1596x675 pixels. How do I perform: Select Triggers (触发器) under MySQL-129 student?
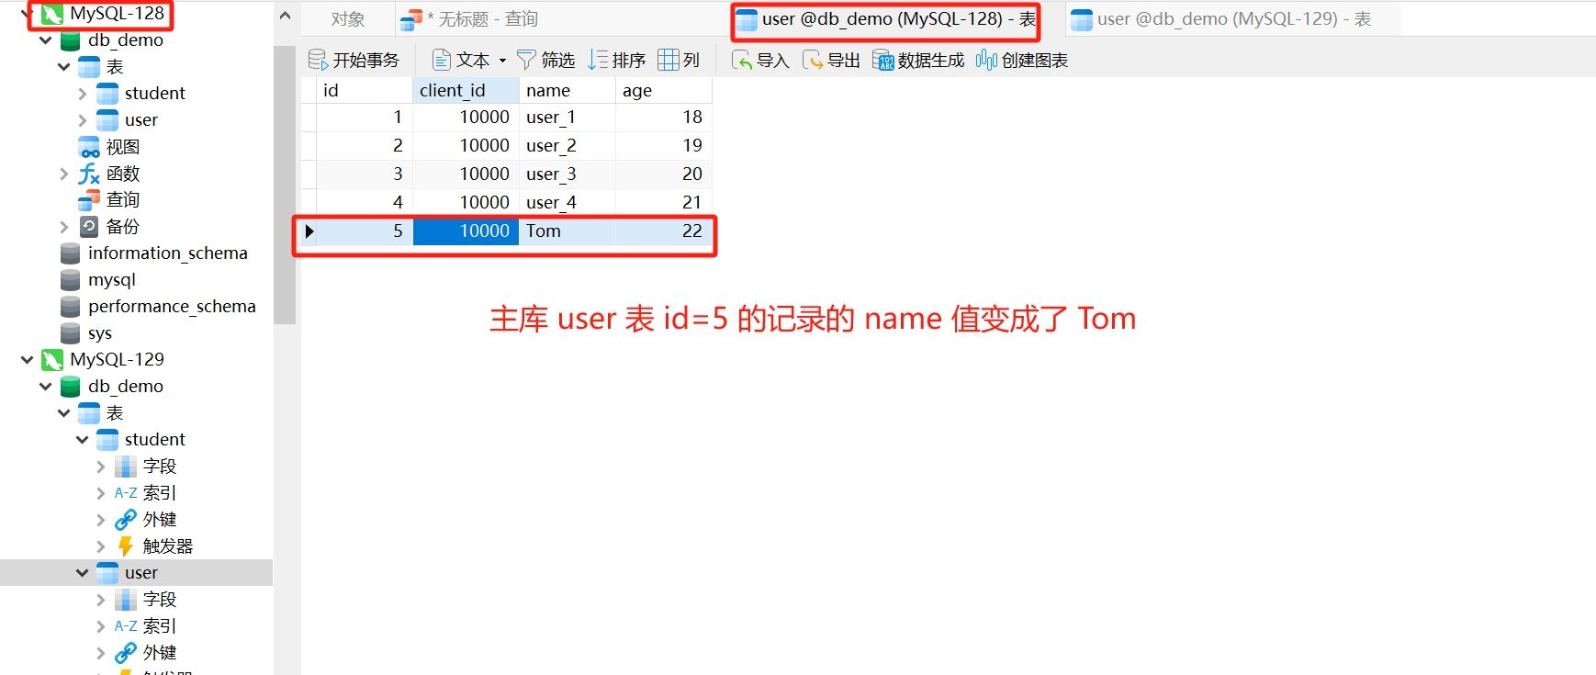tap(167, 546)
